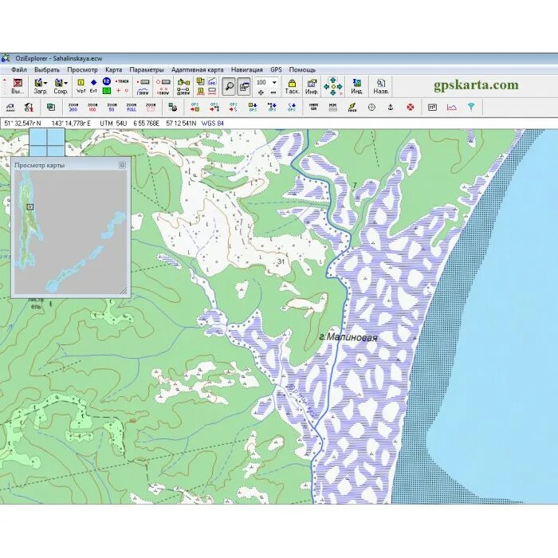Click the 'Инд.' index map button
Viewport: 558px width, 558px height.
click(x=356, y=86)
